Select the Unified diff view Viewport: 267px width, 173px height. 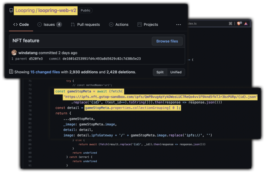pyautogui.click(x=176, y=72)
